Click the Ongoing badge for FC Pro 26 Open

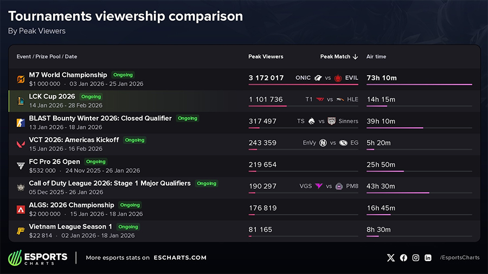[95, 161]
